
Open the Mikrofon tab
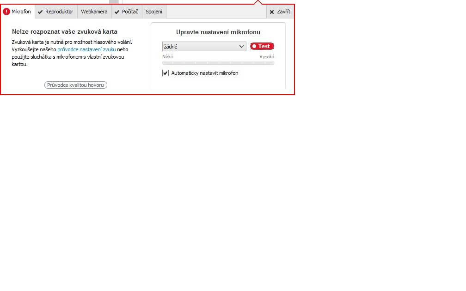(x=18, y=12)
